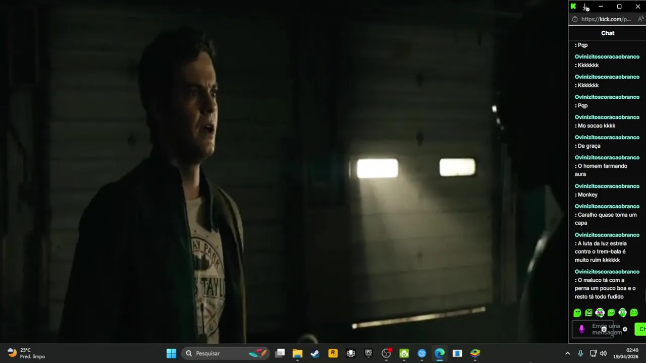Expand the hidden system tray icons chevron
The height and width of the screenshot is (363, 646).
[567, 353]
